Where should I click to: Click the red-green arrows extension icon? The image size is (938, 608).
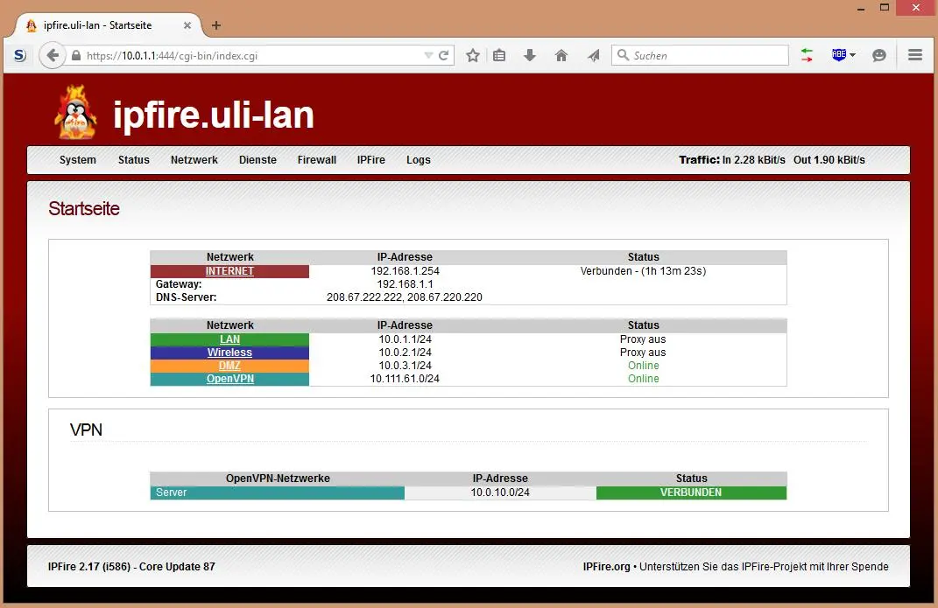tap(807, 55)
